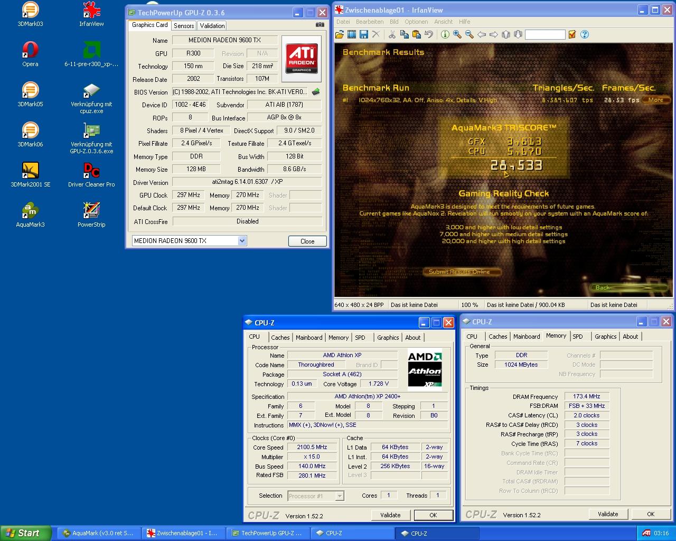This screenshot has height=541, width=676.
Task: Open the Opera desktop icon
Action: [x=30, y=54]
